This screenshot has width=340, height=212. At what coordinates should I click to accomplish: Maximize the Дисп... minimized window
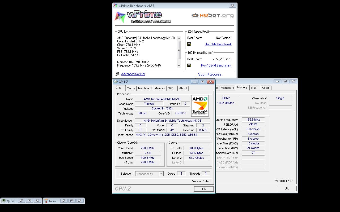pos(29,201)
